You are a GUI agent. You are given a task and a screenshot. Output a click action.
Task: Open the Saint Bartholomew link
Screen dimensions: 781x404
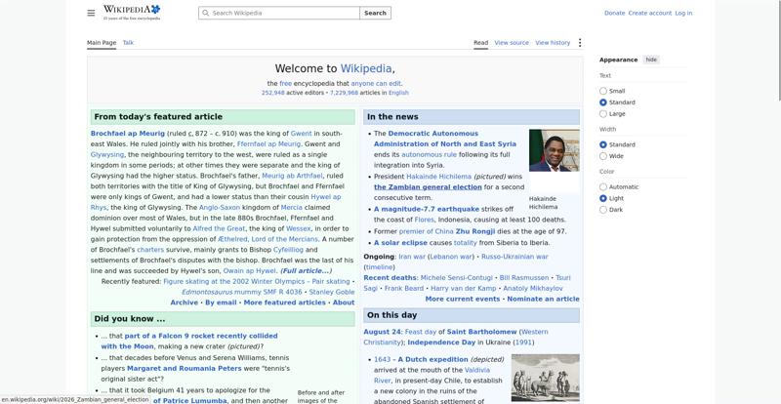coord(481,332)
